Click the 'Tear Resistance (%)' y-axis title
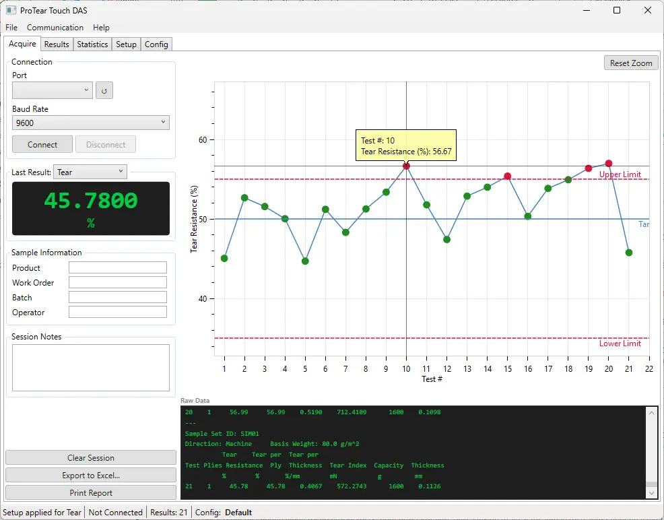Image resolution: width=664 pixels, height=520 pixels. coord(194,219)
